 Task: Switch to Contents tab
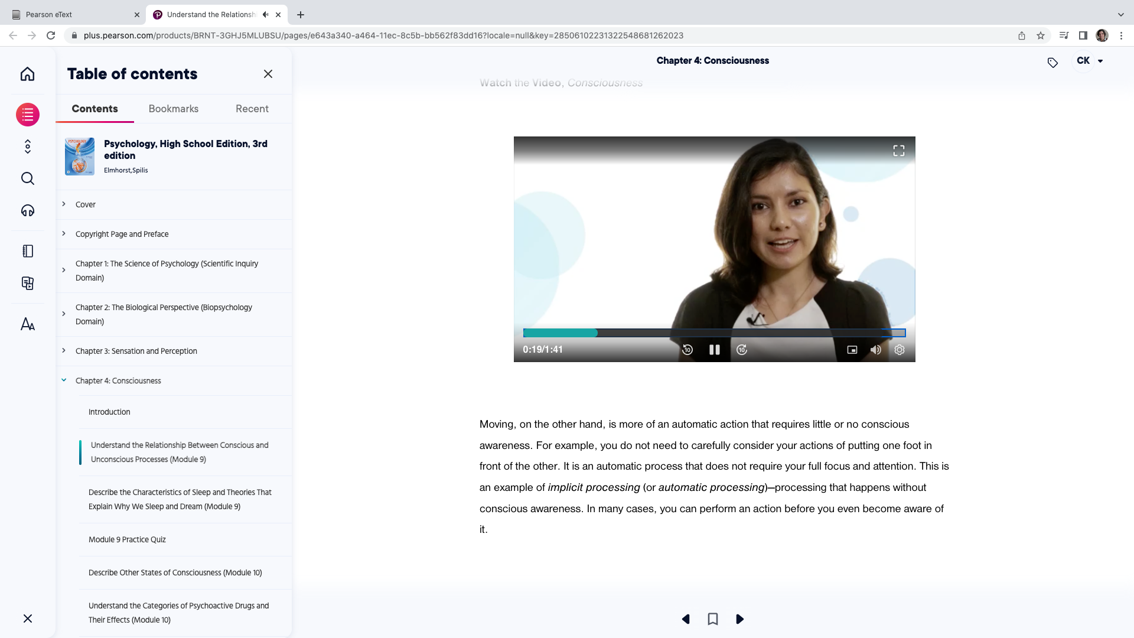click(94, 109)
